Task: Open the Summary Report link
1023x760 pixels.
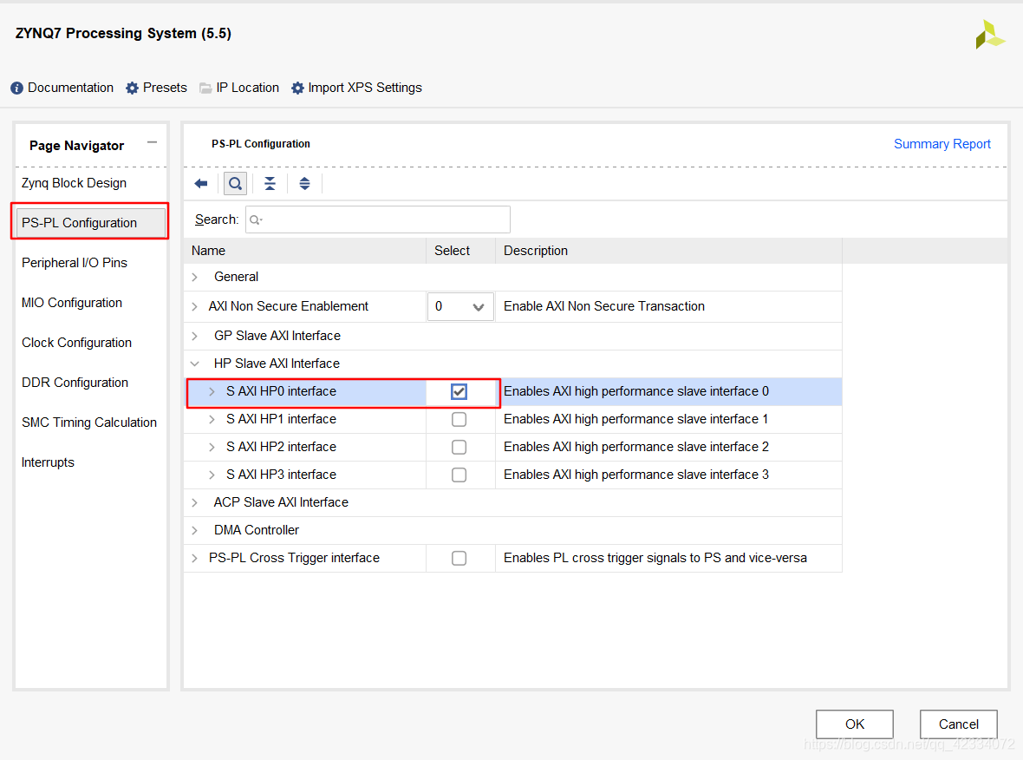Action: point(942,144)
